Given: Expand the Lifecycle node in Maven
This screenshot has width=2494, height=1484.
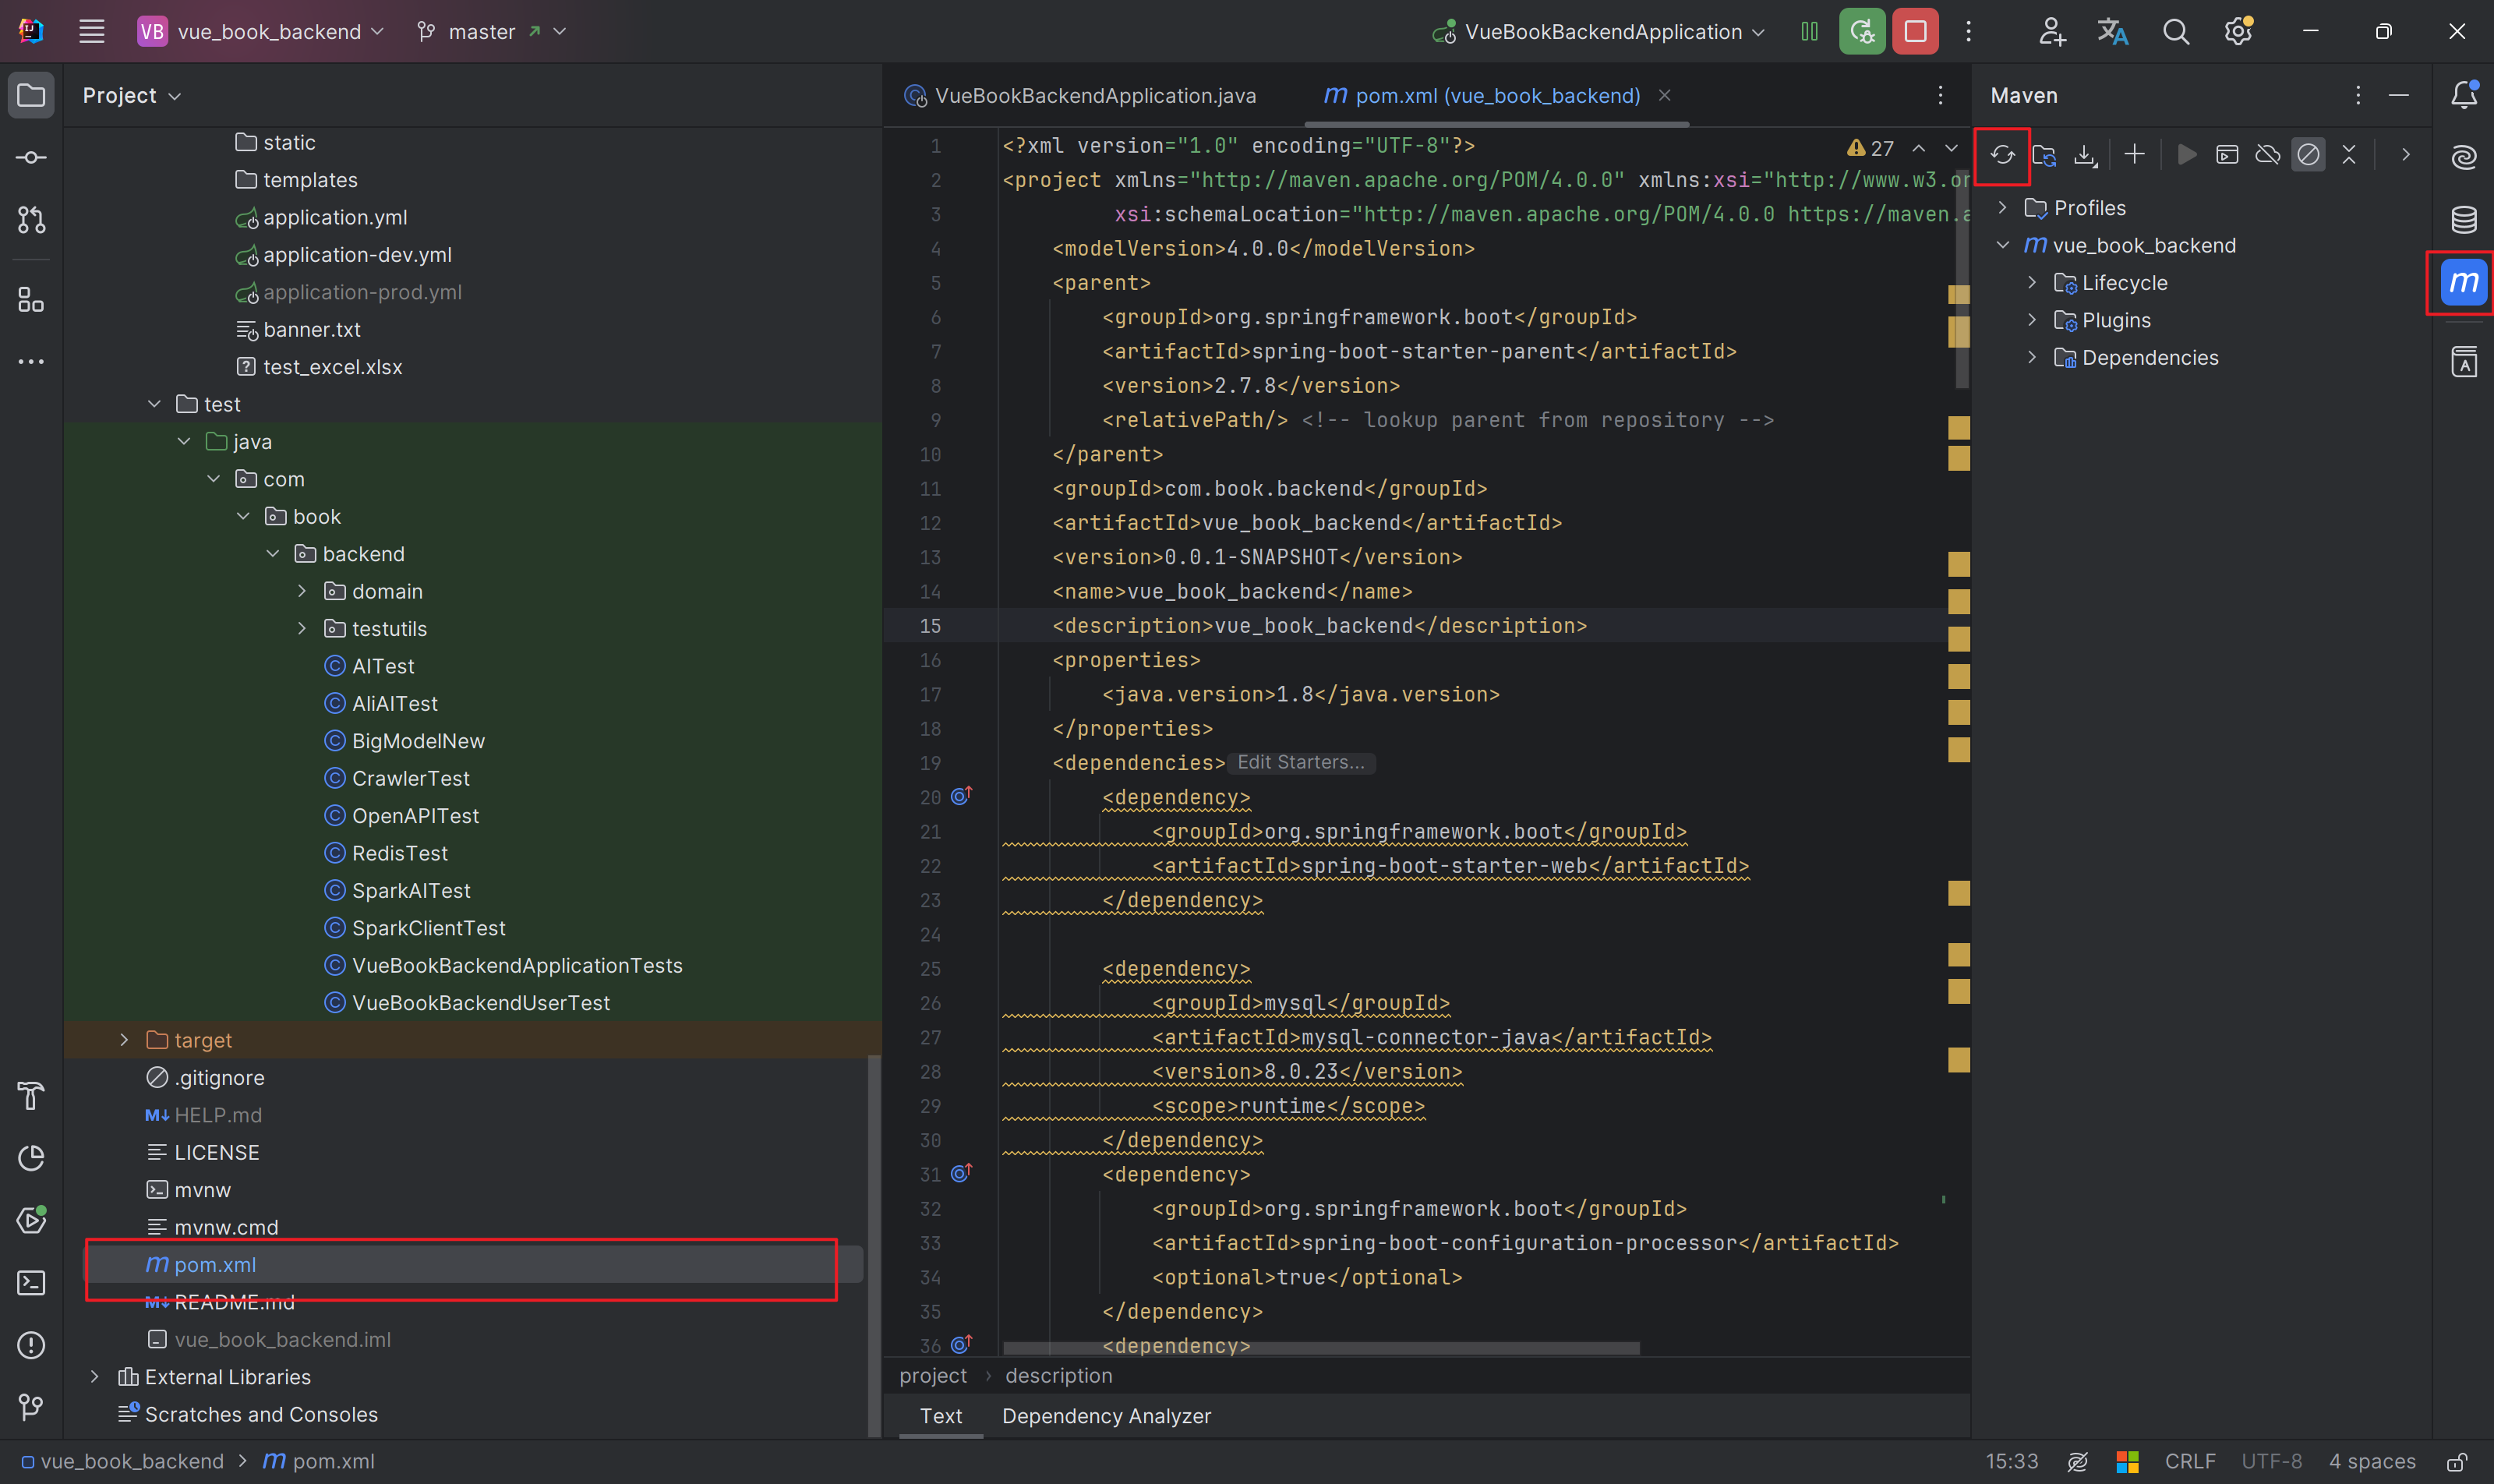Looking at the screenshot, I should (2031, 283).
